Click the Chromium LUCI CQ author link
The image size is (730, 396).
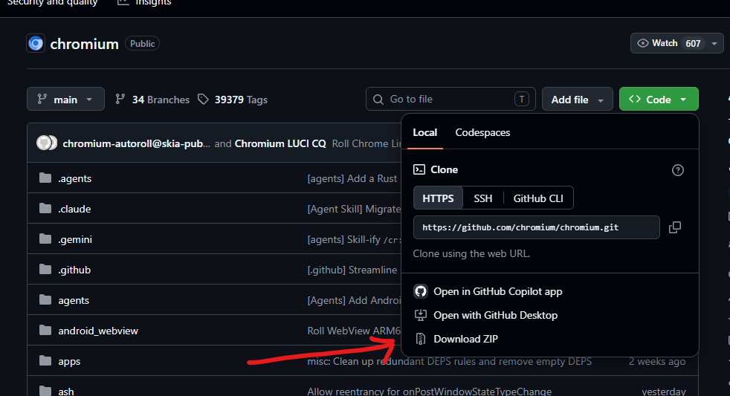280,143
